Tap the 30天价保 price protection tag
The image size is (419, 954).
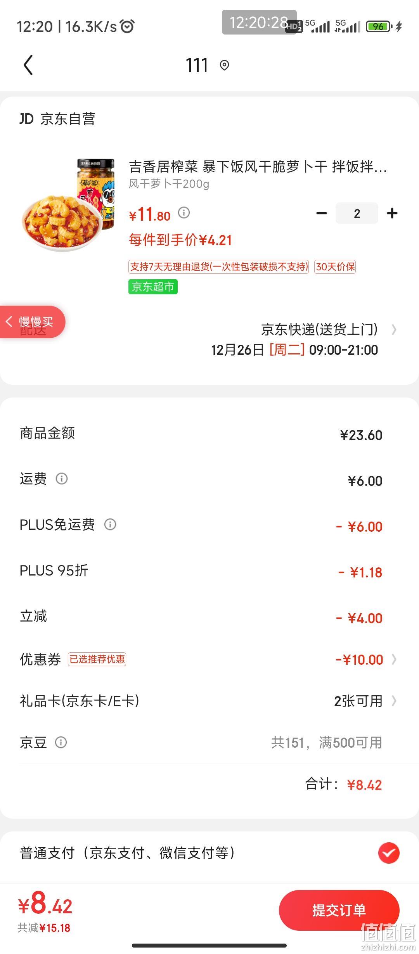[335, 267]
